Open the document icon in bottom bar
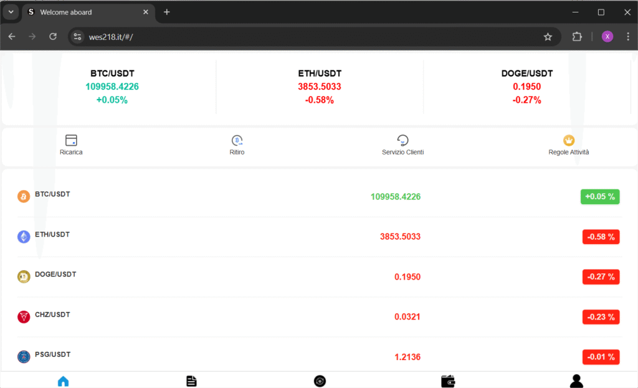Viewport: 638px width, 388px height. [191, 381]
